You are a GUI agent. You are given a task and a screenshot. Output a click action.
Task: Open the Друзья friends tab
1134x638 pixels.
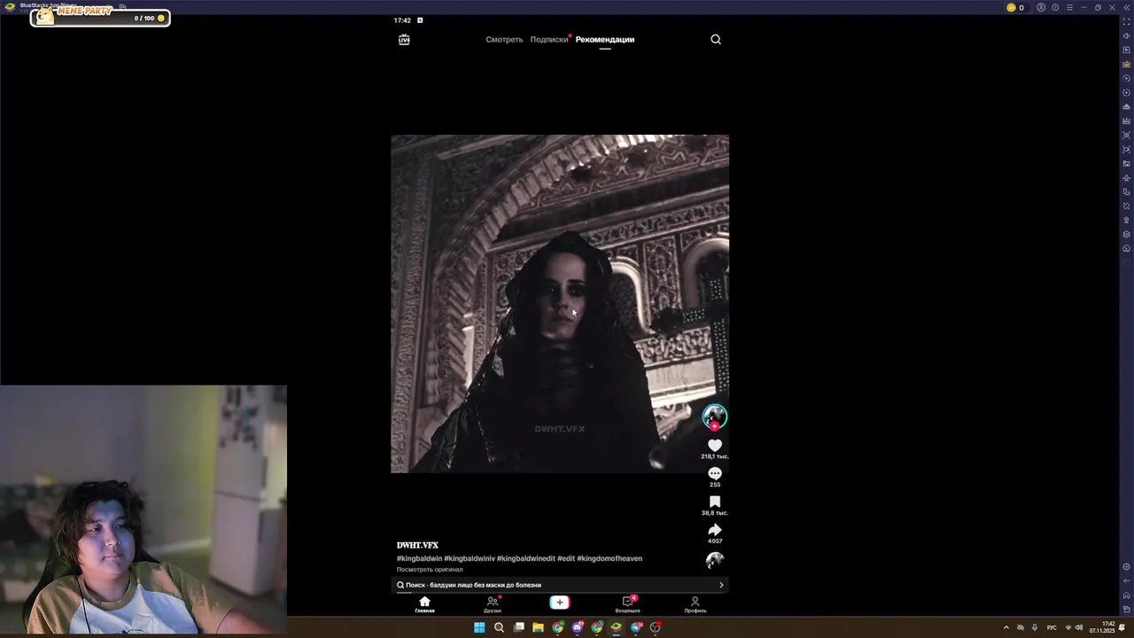(x=493, y=604)
